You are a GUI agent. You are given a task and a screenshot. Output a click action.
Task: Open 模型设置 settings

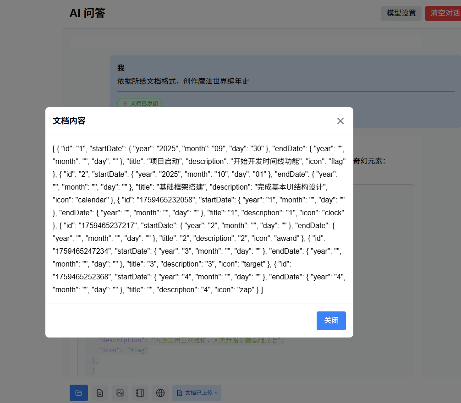401,13
